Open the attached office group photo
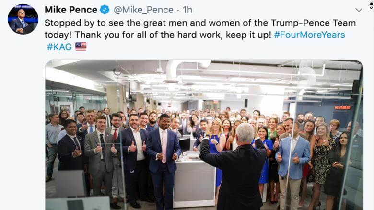This screenshot has width=374, height=210. pos(204,135)
